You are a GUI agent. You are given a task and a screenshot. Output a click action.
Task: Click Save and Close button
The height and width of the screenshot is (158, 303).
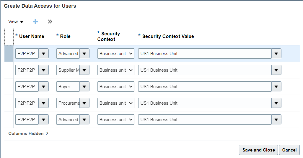(258, 150)
